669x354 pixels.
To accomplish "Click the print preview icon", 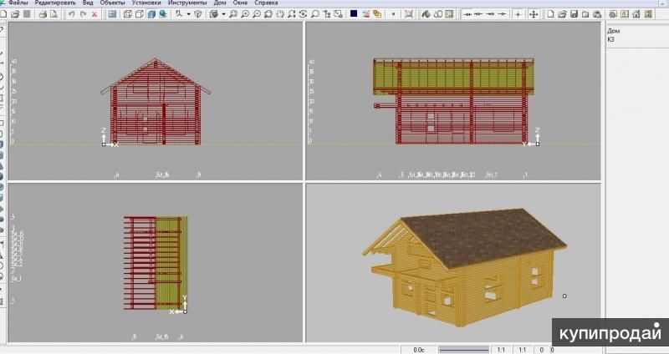I will click(x=54, y=14).
